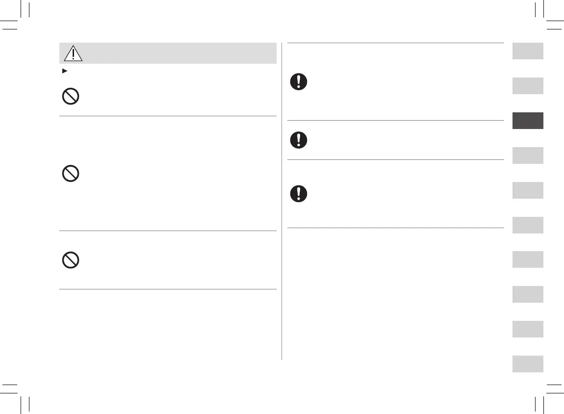564x414 pixels.
Task: Click the middle prohibition circle icon
Action: pyautogui.click(x=71, y=174)
